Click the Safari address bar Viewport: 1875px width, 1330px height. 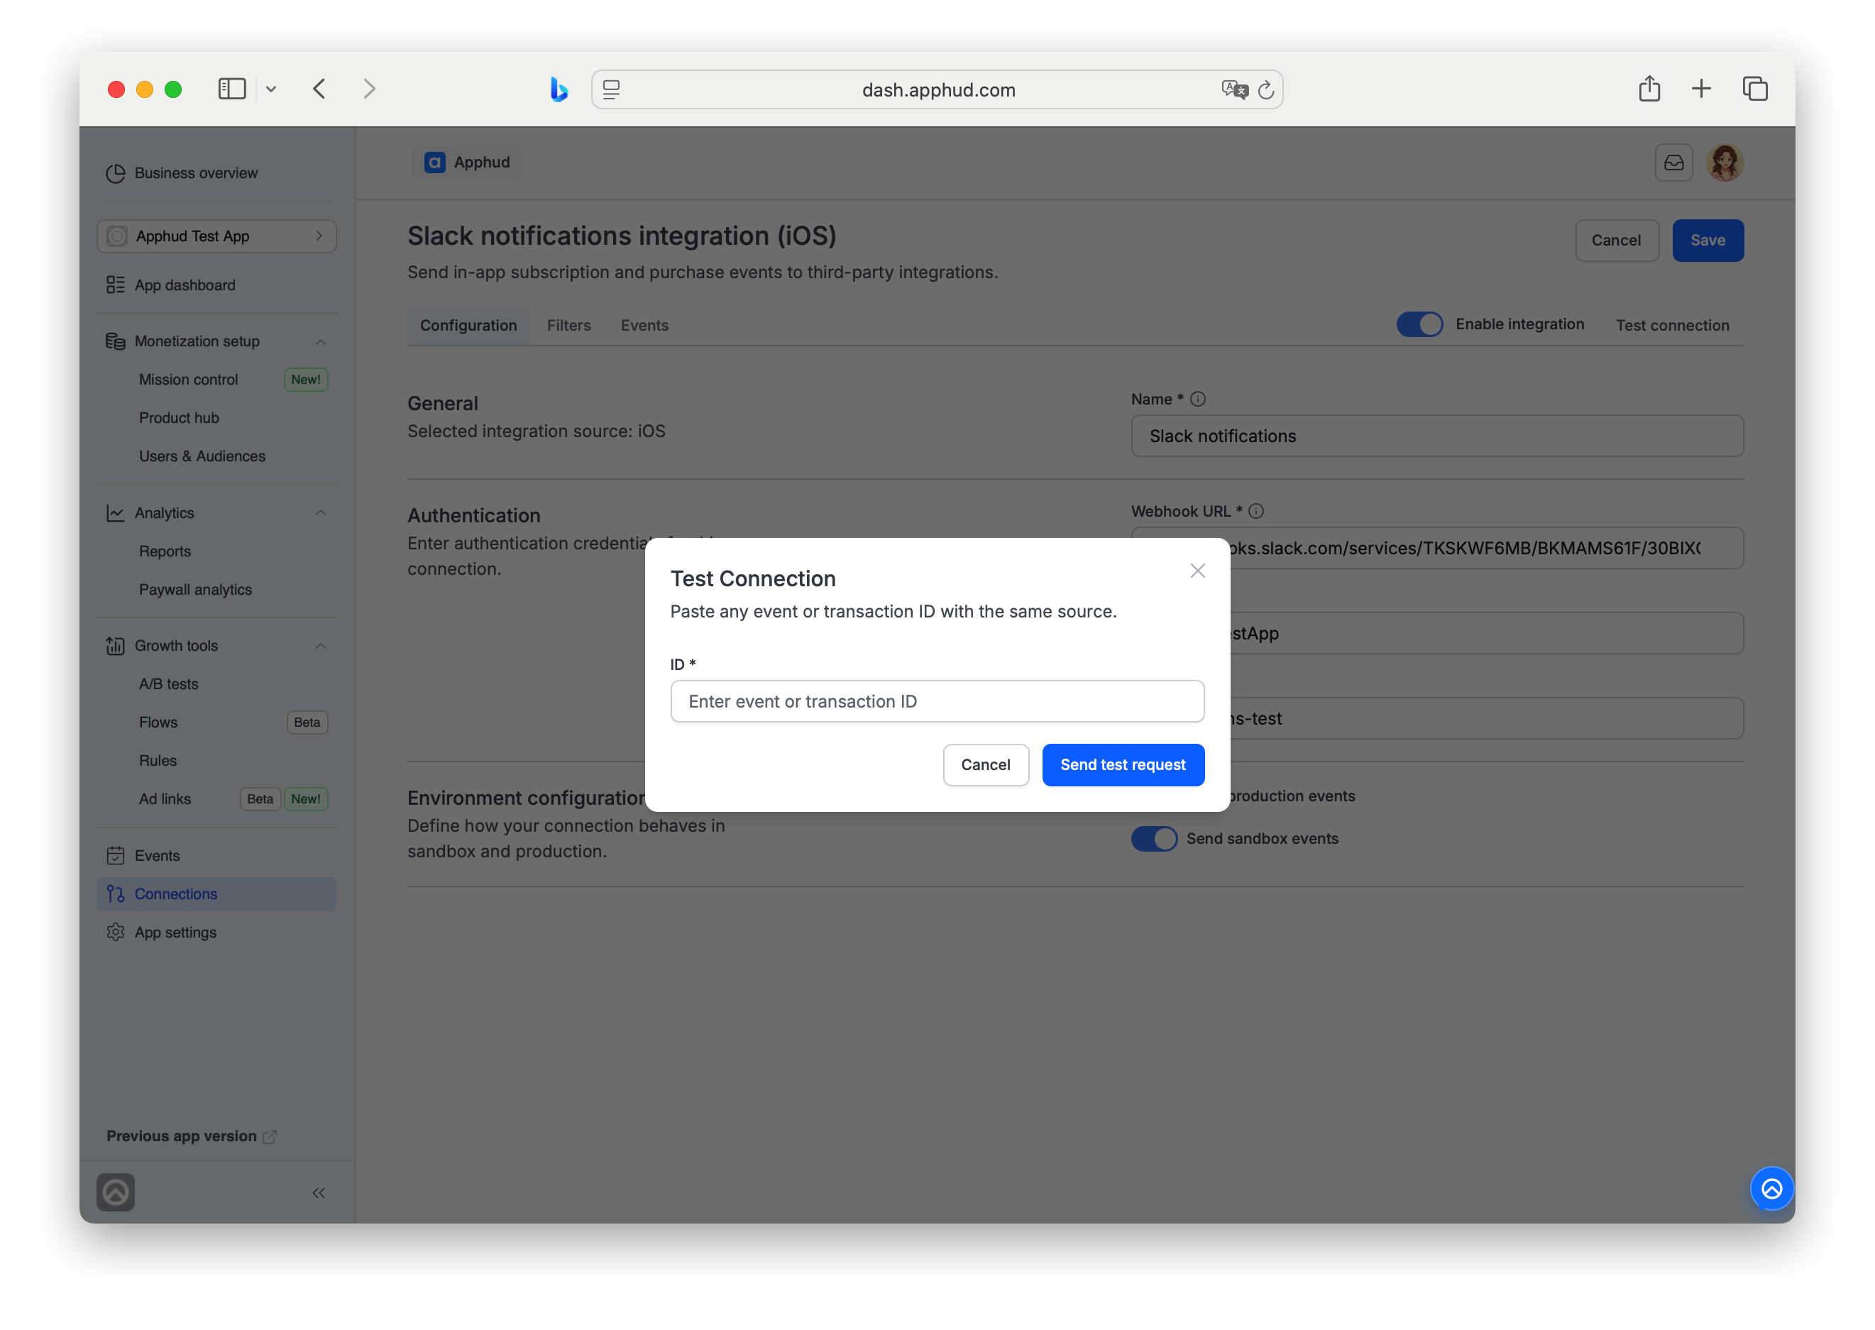point(937,90)
